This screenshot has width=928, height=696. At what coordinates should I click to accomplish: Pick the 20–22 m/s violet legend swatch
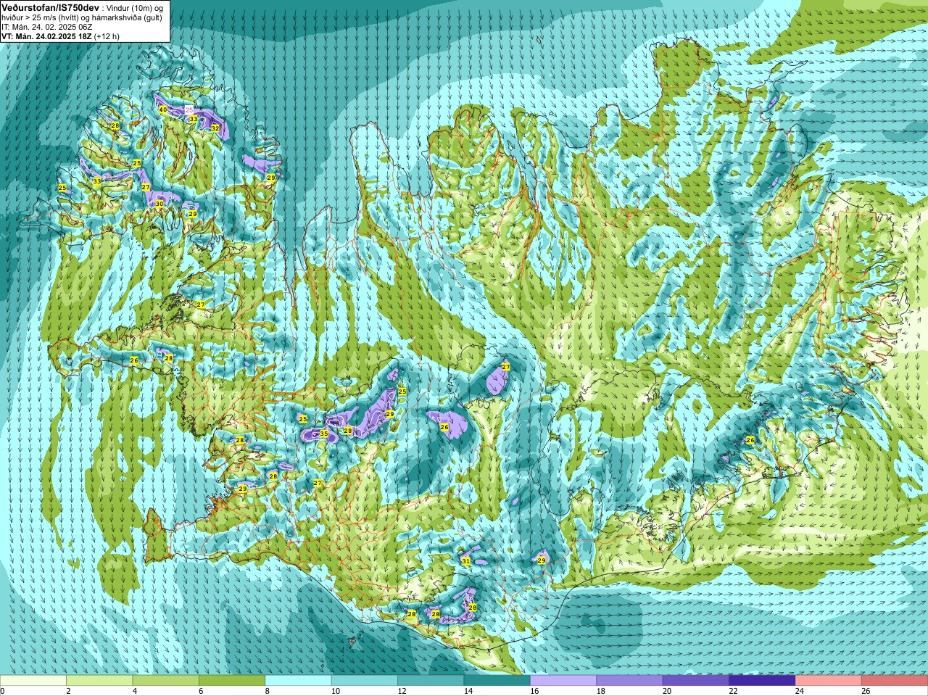[x=696, y=681]
